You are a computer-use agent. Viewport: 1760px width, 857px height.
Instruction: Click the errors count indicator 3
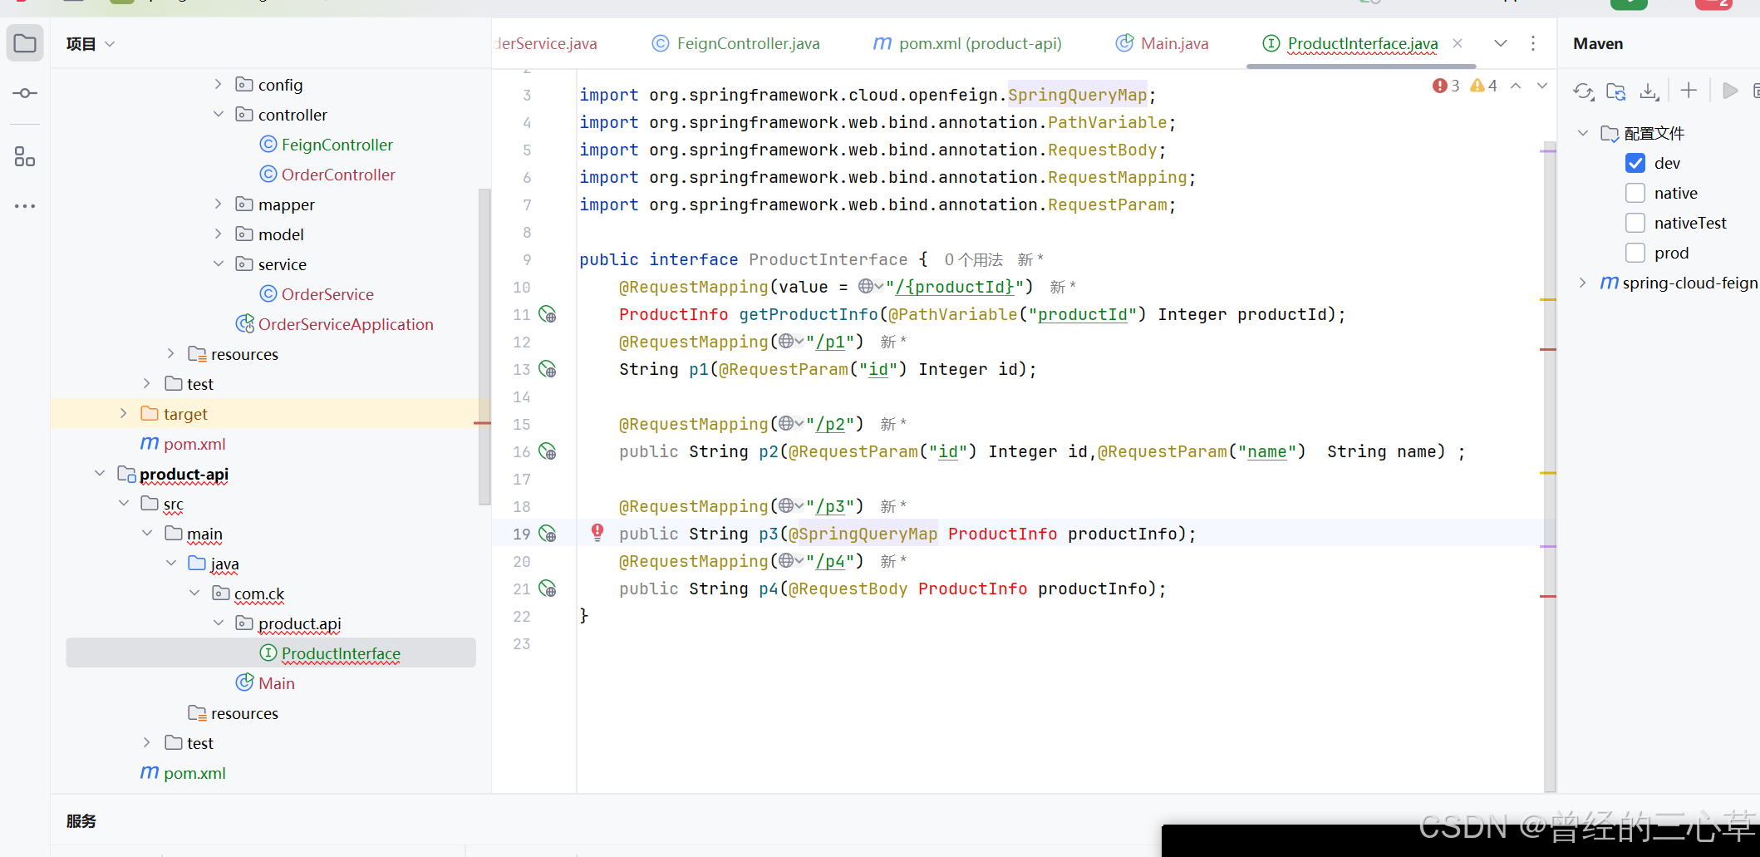pos(1446,86)
